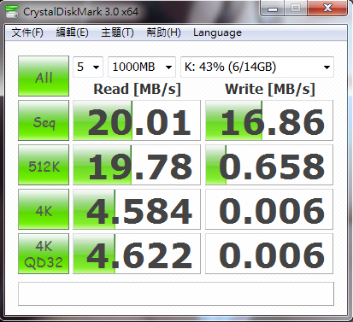Expand the test count dropdown showing 5
Viewport: 353px width, 322px height.
pyautogui.click(x=88, y=67)
